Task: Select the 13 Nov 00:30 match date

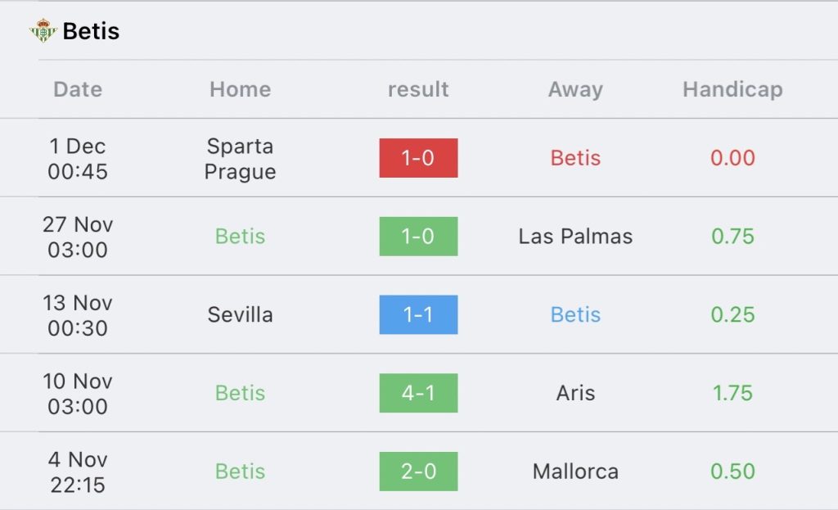Action: pos(78,315)
